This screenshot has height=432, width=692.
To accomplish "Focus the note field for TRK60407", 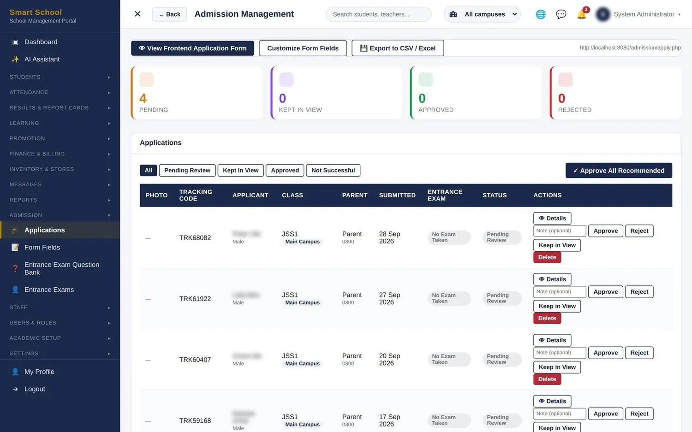I will [560, 353].
